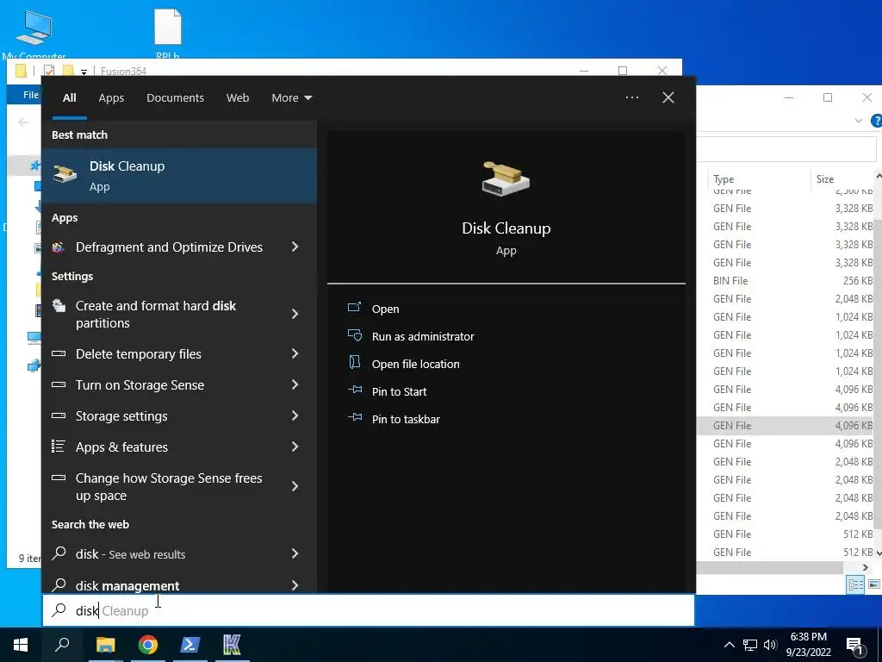Image resolution: width=882 pixels, height=662 pixels.
Task: Open Disk Cleanup best match result
Action: [x=179, y=176]
